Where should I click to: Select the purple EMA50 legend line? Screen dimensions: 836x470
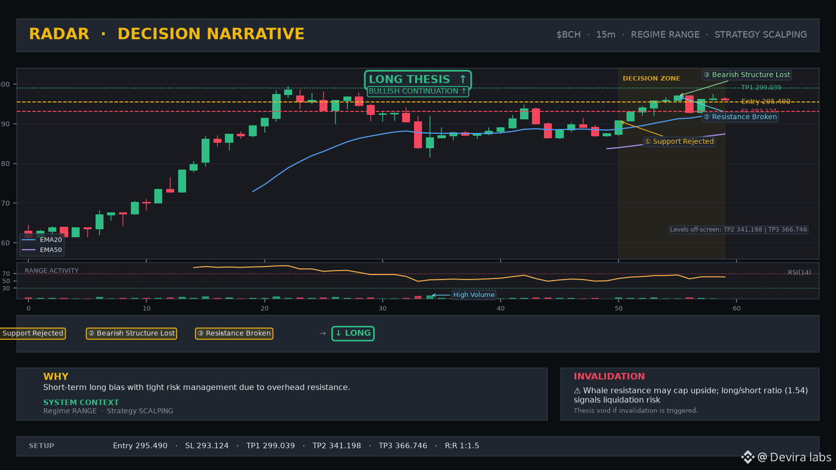pyautogui.click(x=29, y=250)
